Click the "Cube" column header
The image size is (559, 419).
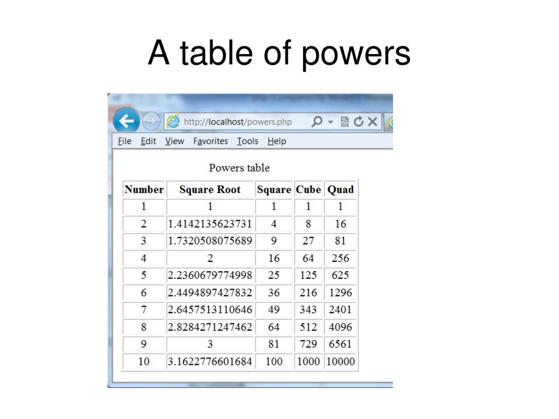pos(308,189)
